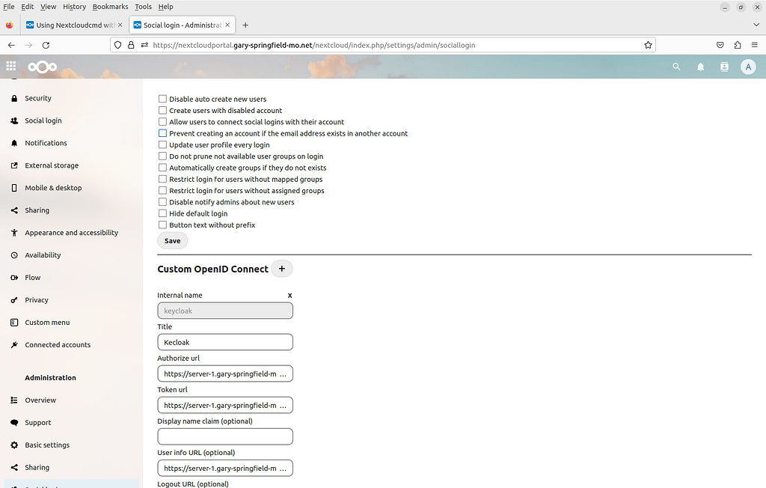Image resolution: width=766 pixels, height=488 pixels.
Task: Check the Hide default login option
Action: pyautogui.click(x=162, y=213)
